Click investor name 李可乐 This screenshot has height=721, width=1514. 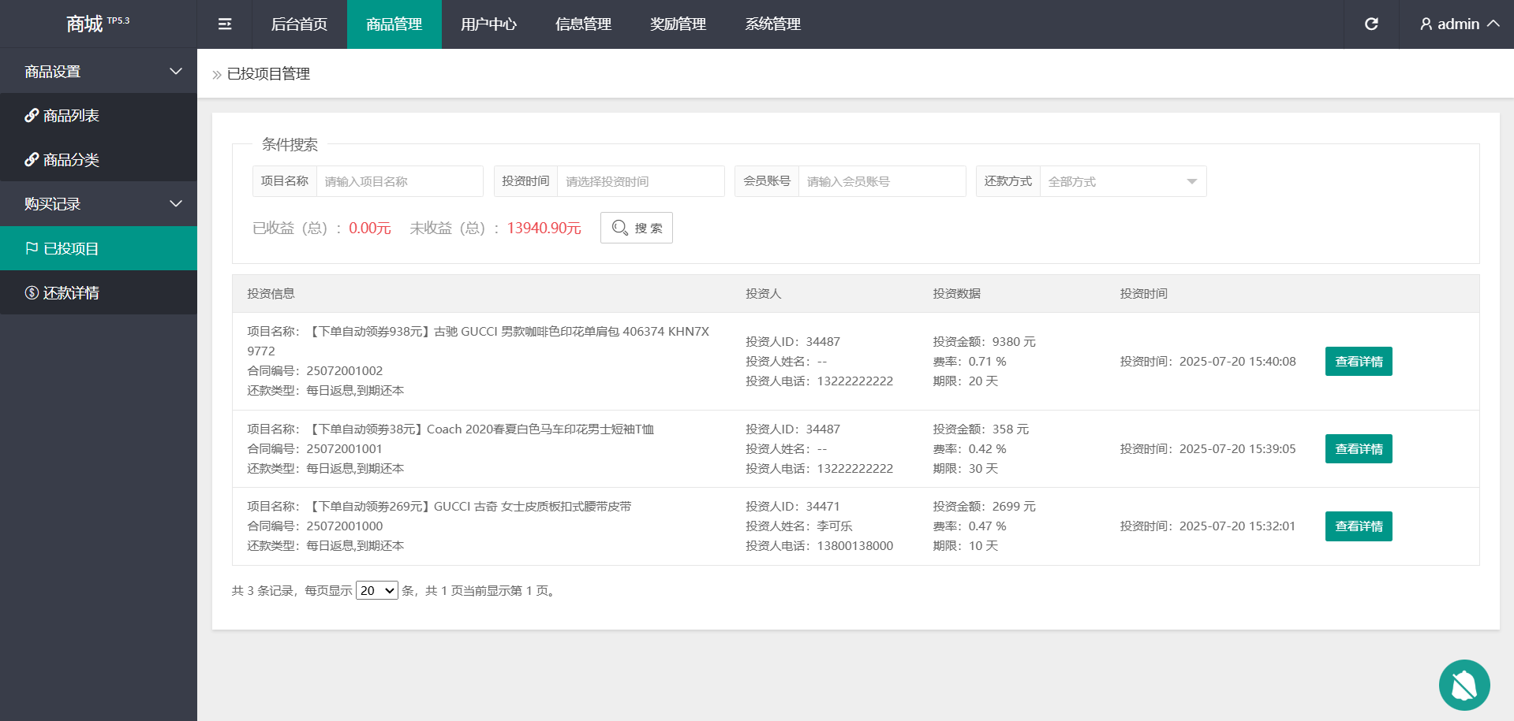coord(835,526)
